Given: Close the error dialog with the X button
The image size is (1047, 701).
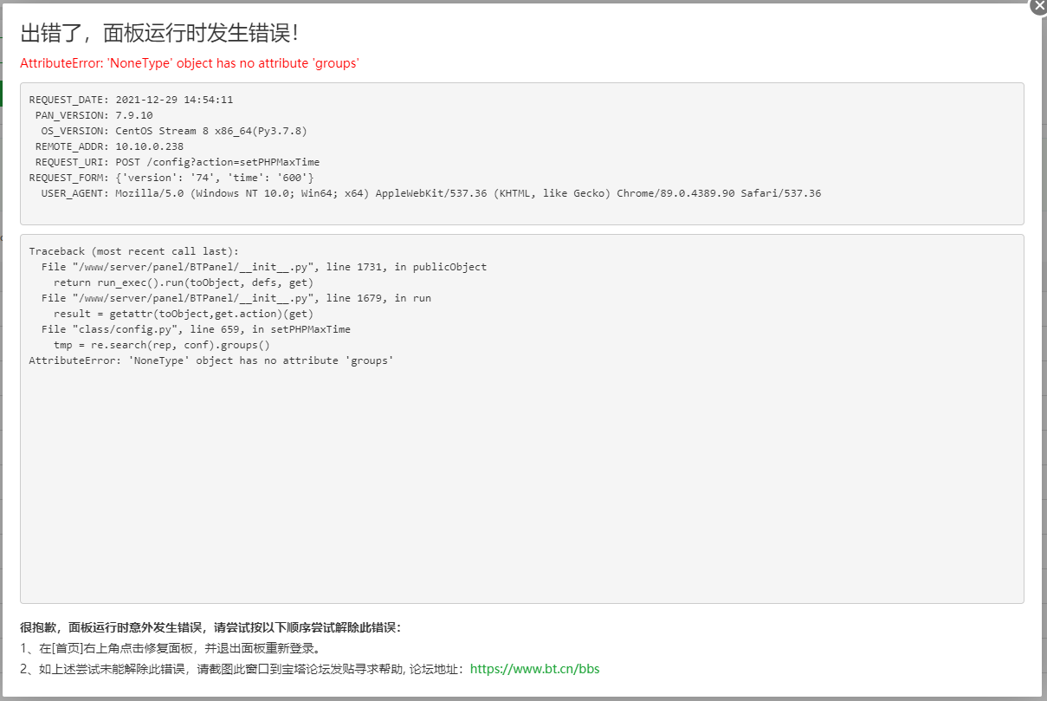Looking at the screenshot, I should pyautogui.click(x=1039, y=5).
